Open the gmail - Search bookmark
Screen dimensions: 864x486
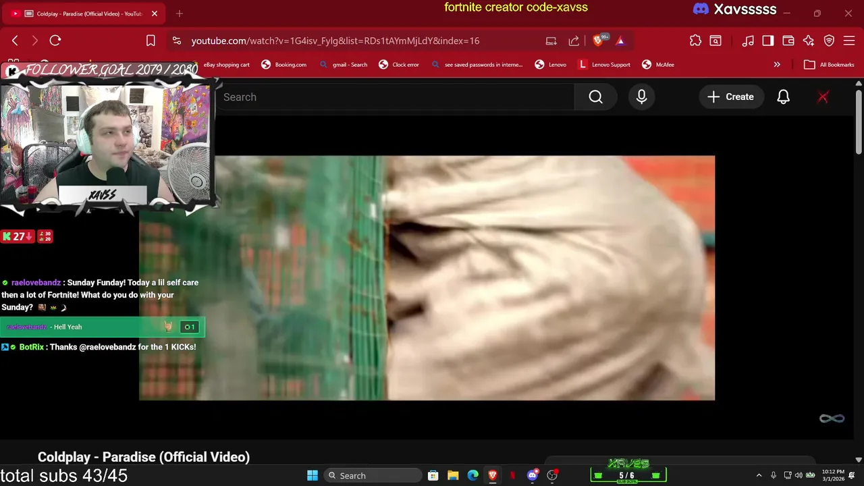(344, 65)
